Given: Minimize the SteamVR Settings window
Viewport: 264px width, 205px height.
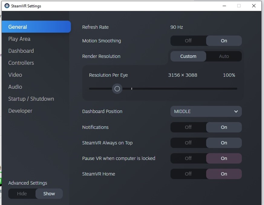Looking at the screenshot, I should click(x=224, y=6).
